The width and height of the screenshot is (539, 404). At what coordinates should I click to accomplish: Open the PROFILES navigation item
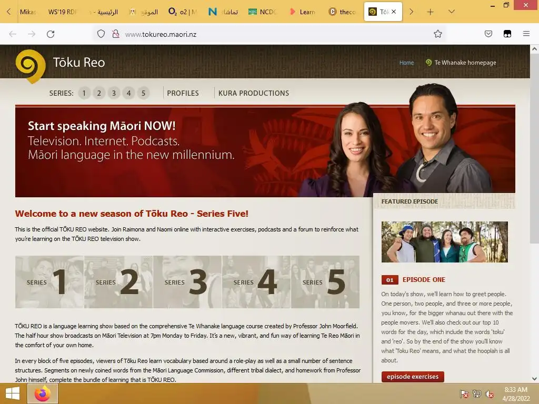tap(183, 93)
